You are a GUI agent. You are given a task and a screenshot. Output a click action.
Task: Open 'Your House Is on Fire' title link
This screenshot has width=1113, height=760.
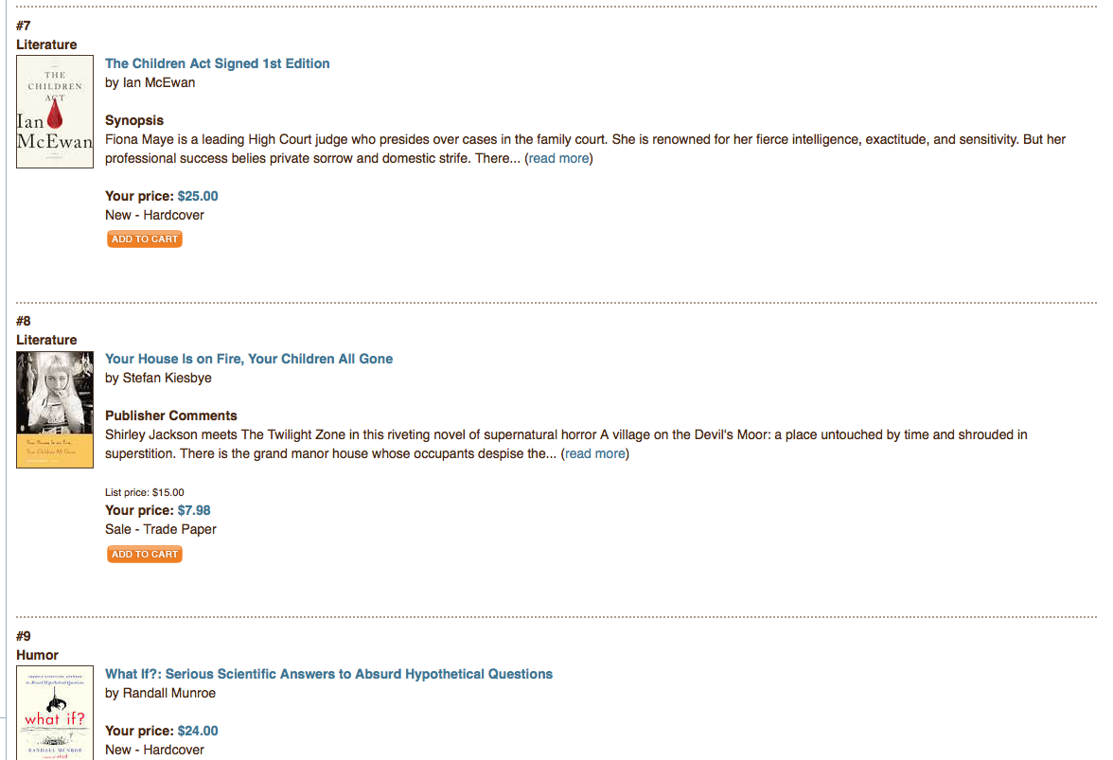[249, 359]
